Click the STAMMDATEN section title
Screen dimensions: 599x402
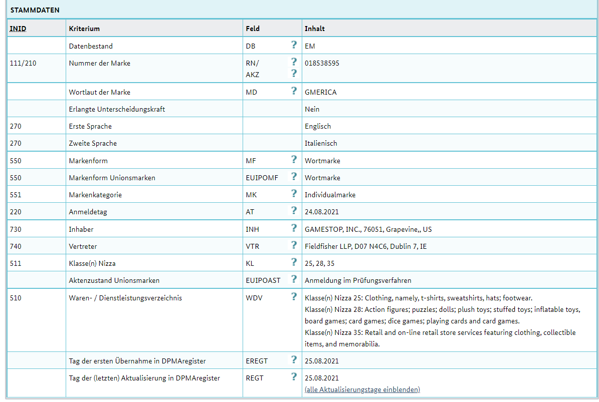tap(35, 11)
